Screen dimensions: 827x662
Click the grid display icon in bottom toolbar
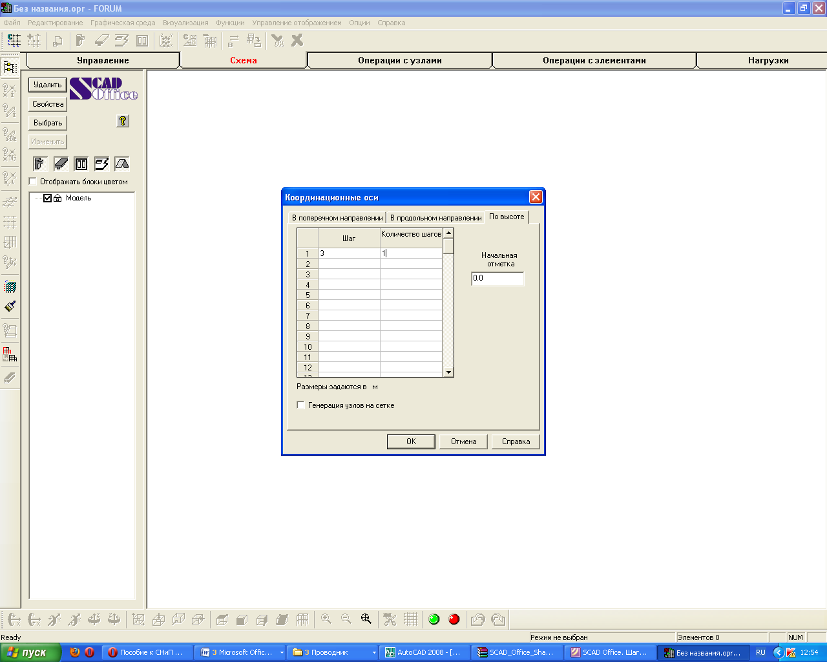tap(410, 619)
